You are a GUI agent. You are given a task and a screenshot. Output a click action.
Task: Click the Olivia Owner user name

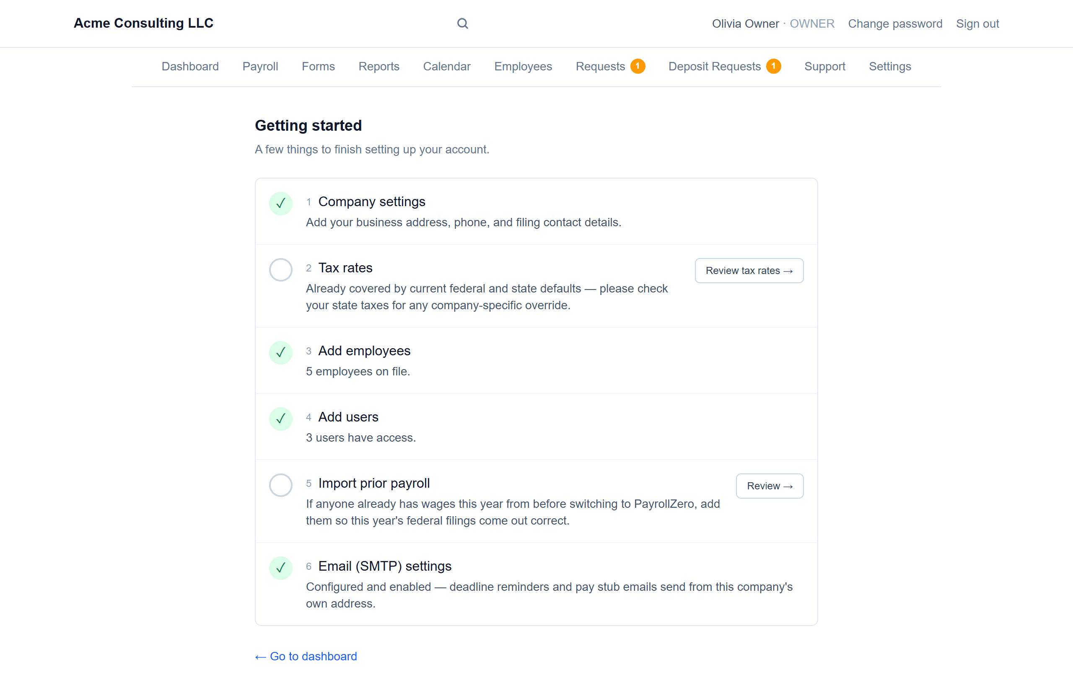[x=745, y=23]
